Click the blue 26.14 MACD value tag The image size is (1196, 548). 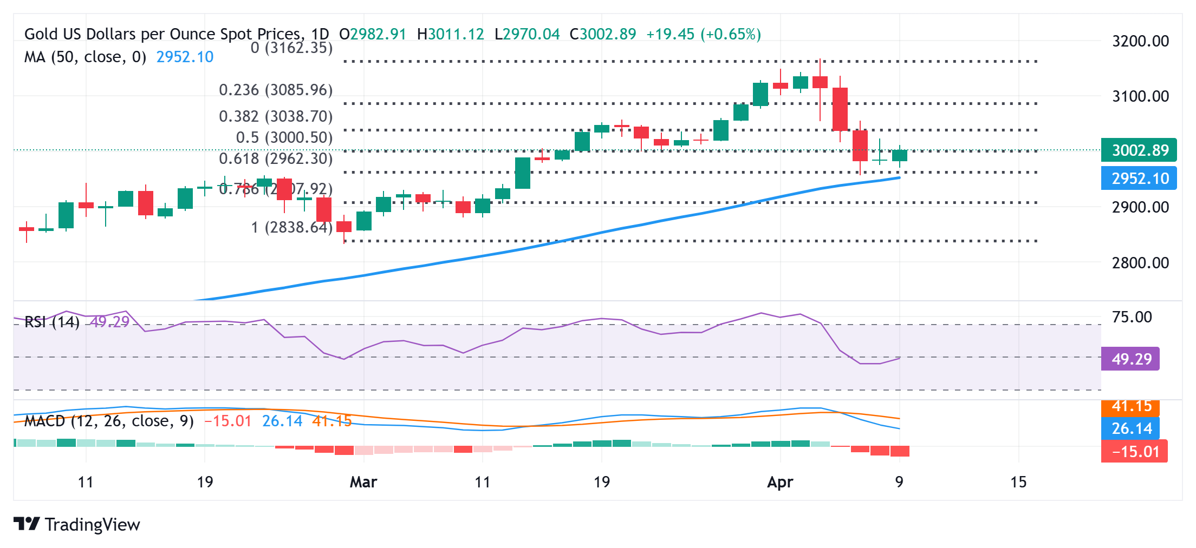[1130, 428]
